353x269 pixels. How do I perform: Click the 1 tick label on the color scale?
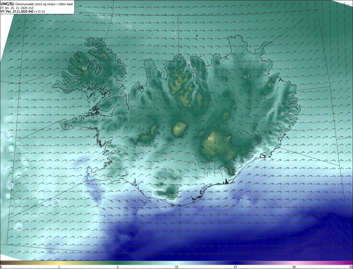59,267
